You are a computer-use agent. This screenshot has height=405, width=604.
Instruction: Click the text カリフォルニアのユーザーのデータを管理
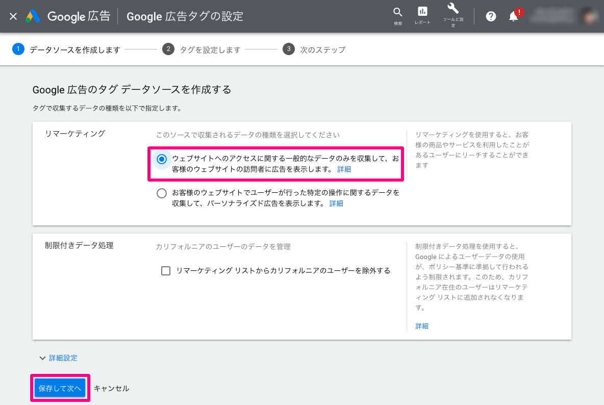(x=223, y=247)
